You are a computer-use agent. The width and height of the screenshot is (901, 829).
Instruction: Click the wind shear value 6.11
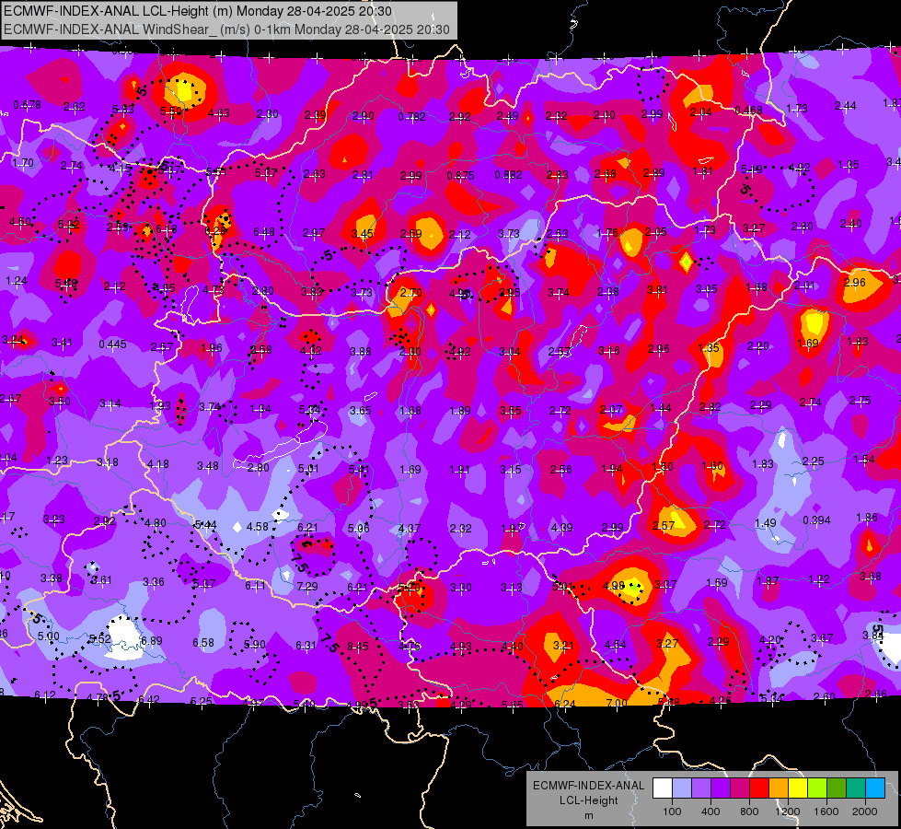pos(256,585)
